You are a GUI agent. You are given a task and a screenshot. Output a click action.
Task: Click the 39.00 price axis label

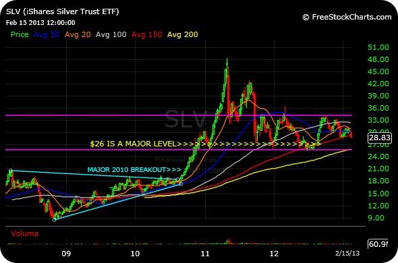(378, 96)
